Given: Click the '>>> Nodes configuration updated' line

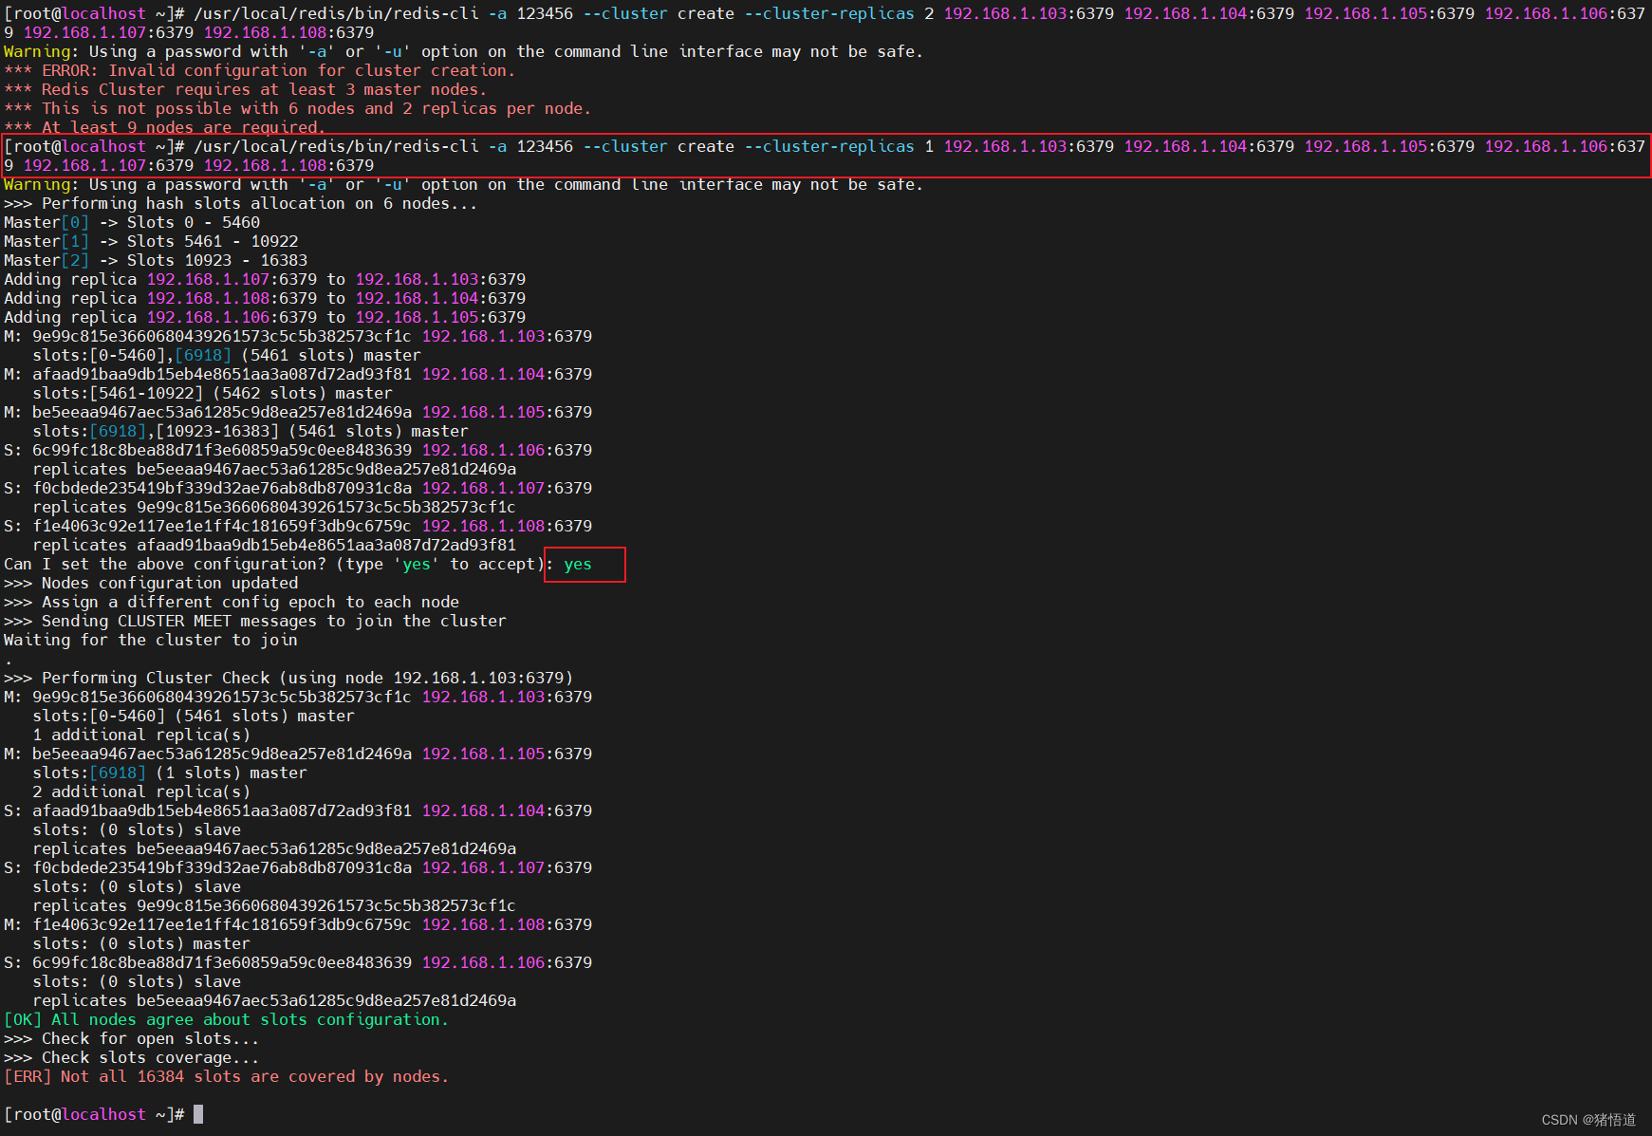Looking at the screenshot, I should pos(151,583).
